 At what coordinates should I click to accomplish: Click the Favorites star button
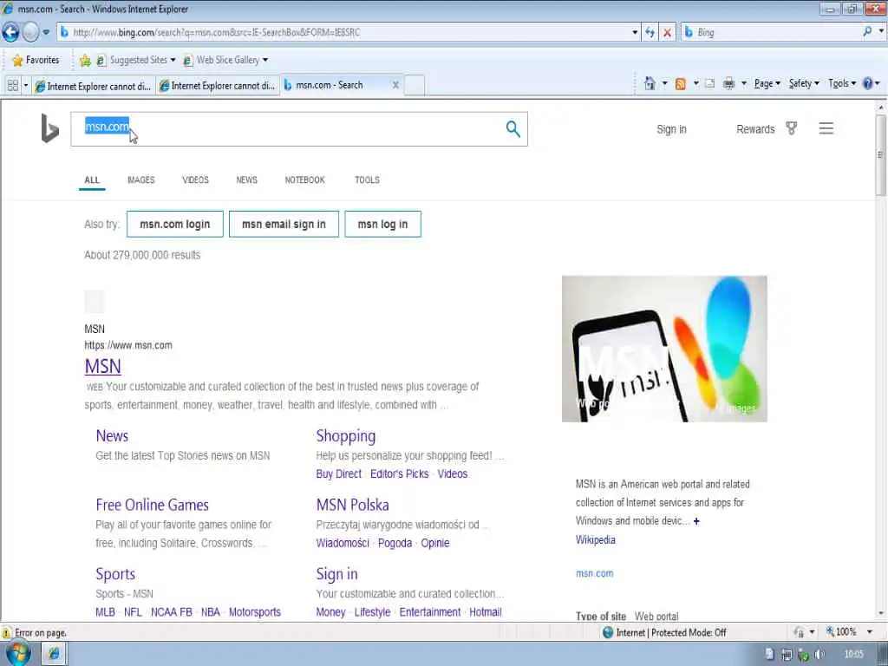(x=36, y=60)
